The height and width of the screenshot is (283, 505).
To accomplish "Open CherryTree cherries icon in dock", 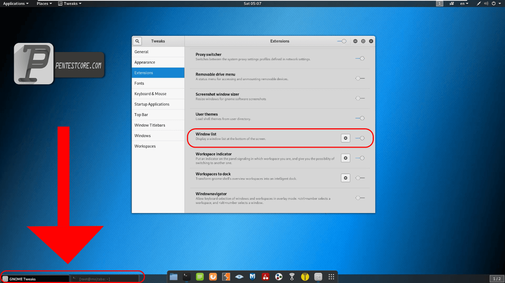I will click(266, 277).
